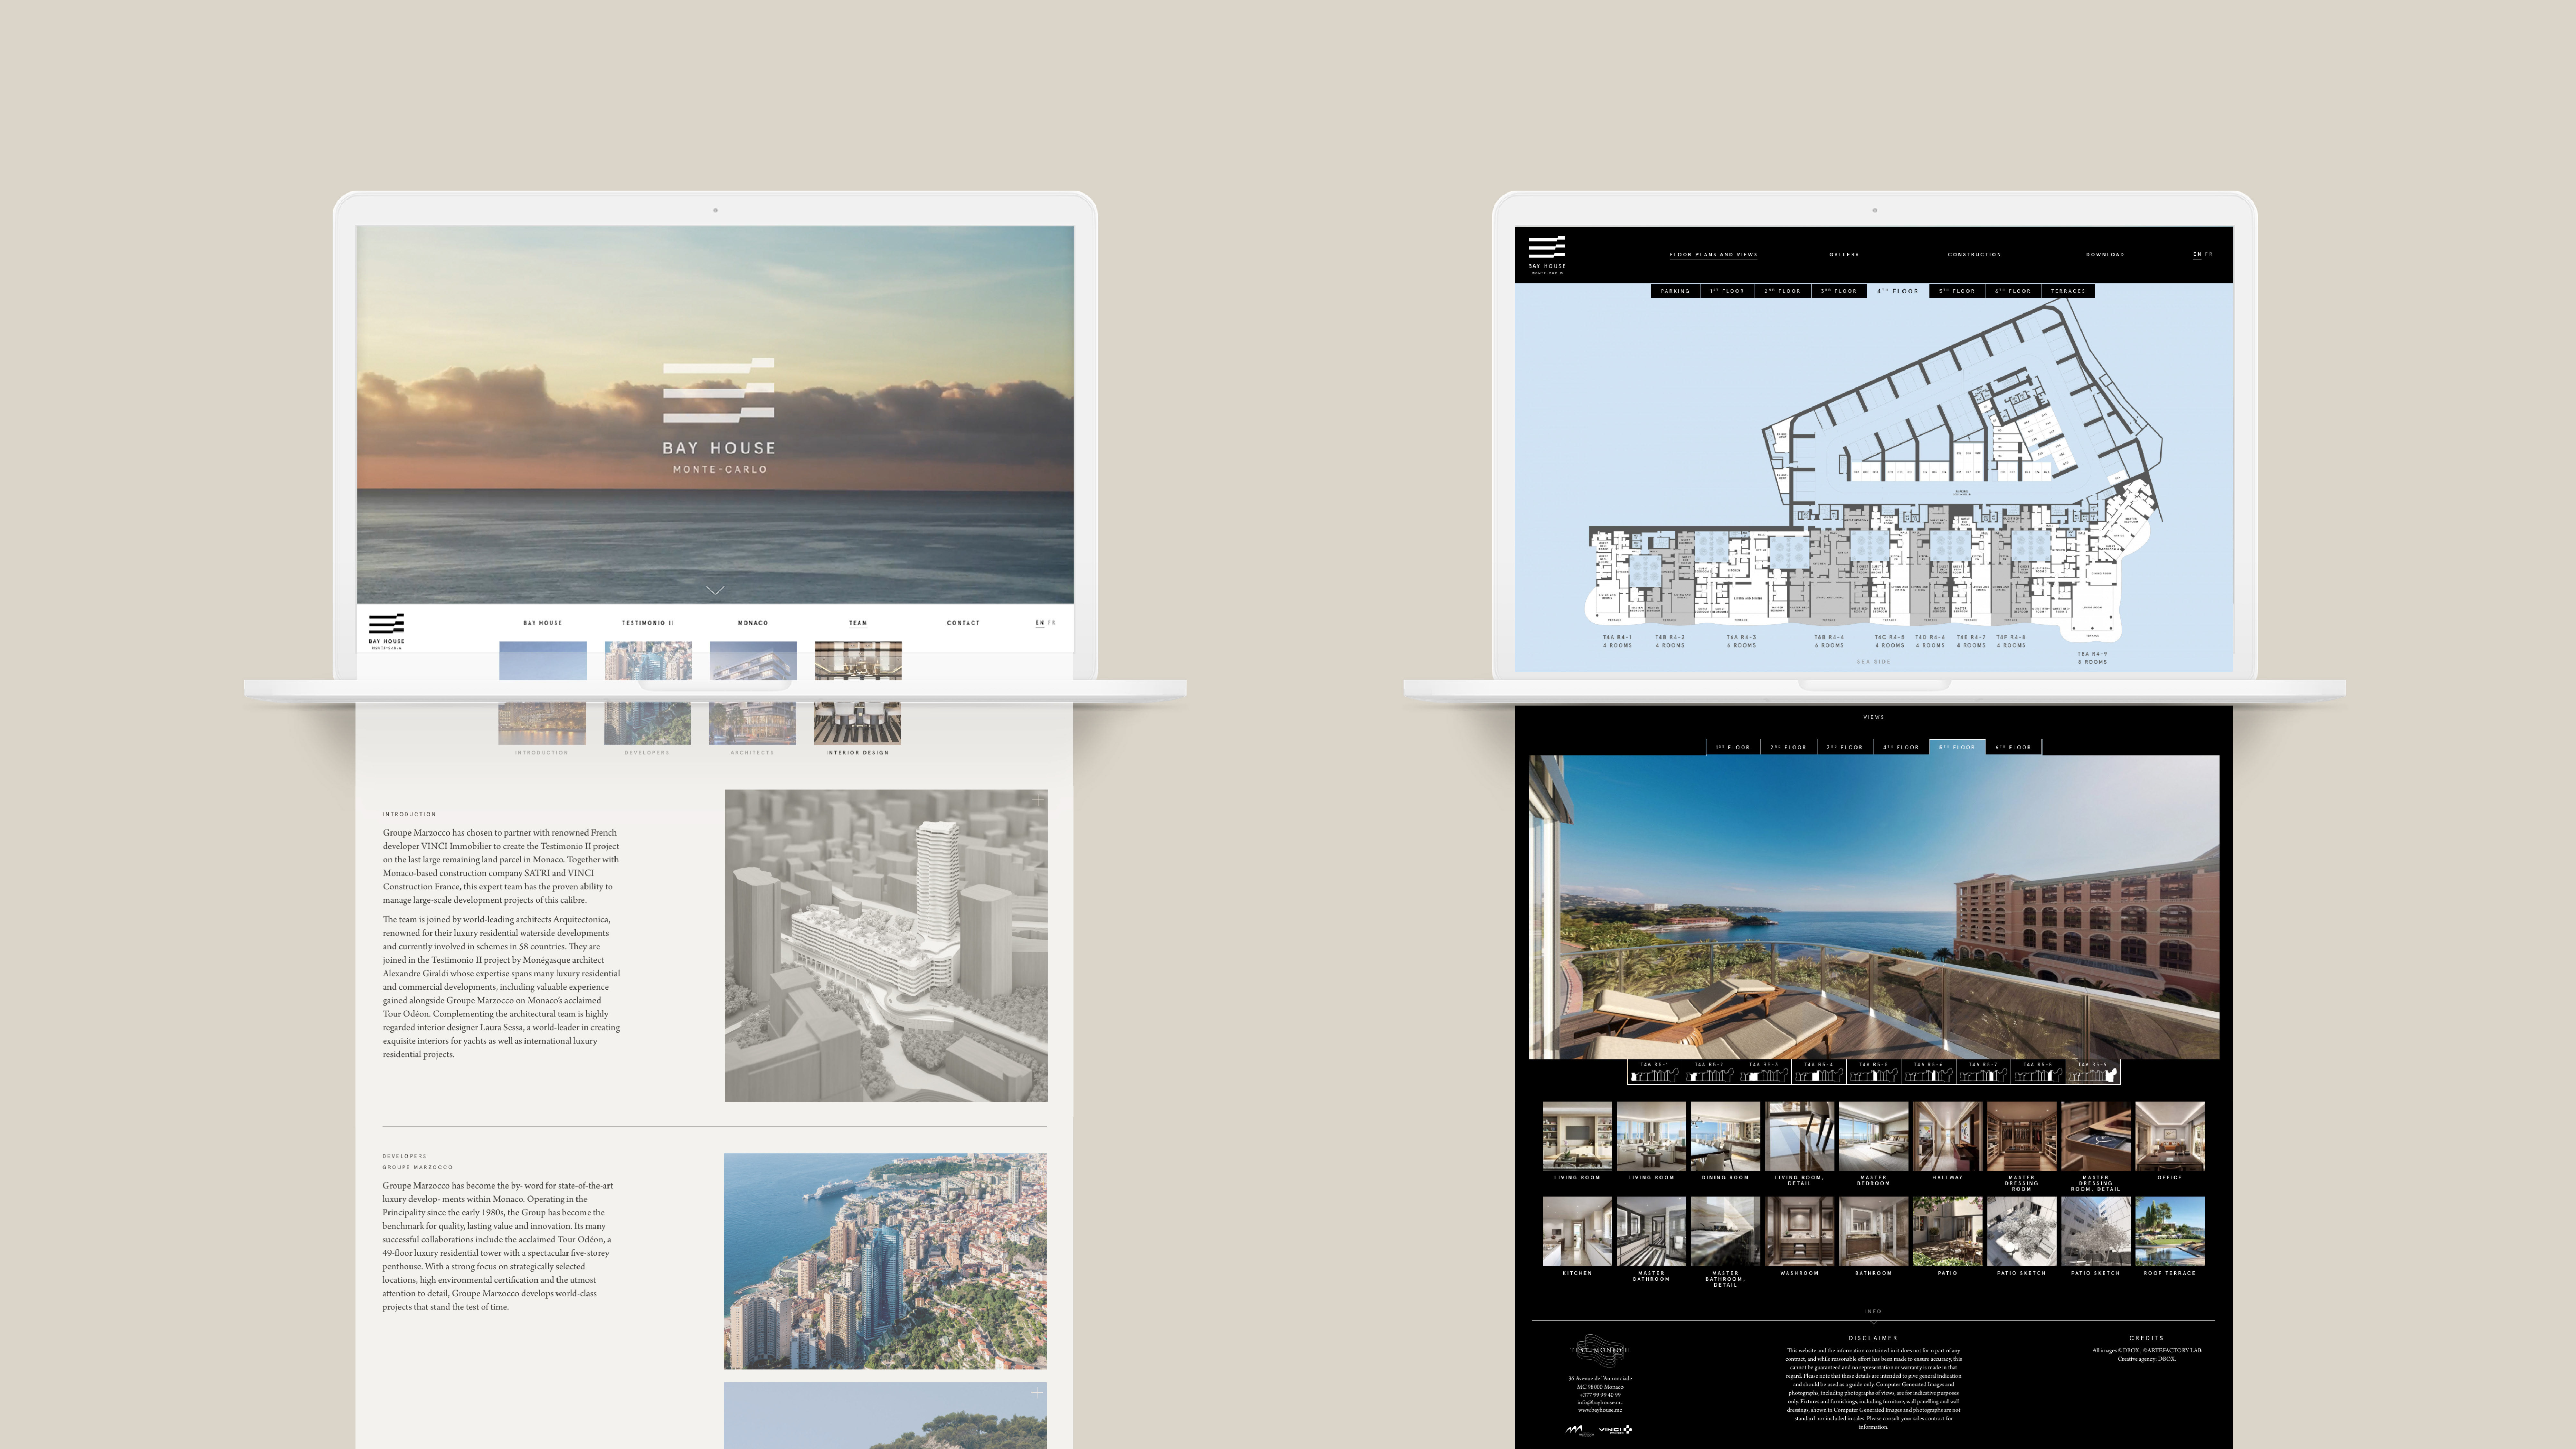Select the T4A R5-2 apartment plan icon
Viewport: 2576px width, 1449px height.
point(1709,1072)
